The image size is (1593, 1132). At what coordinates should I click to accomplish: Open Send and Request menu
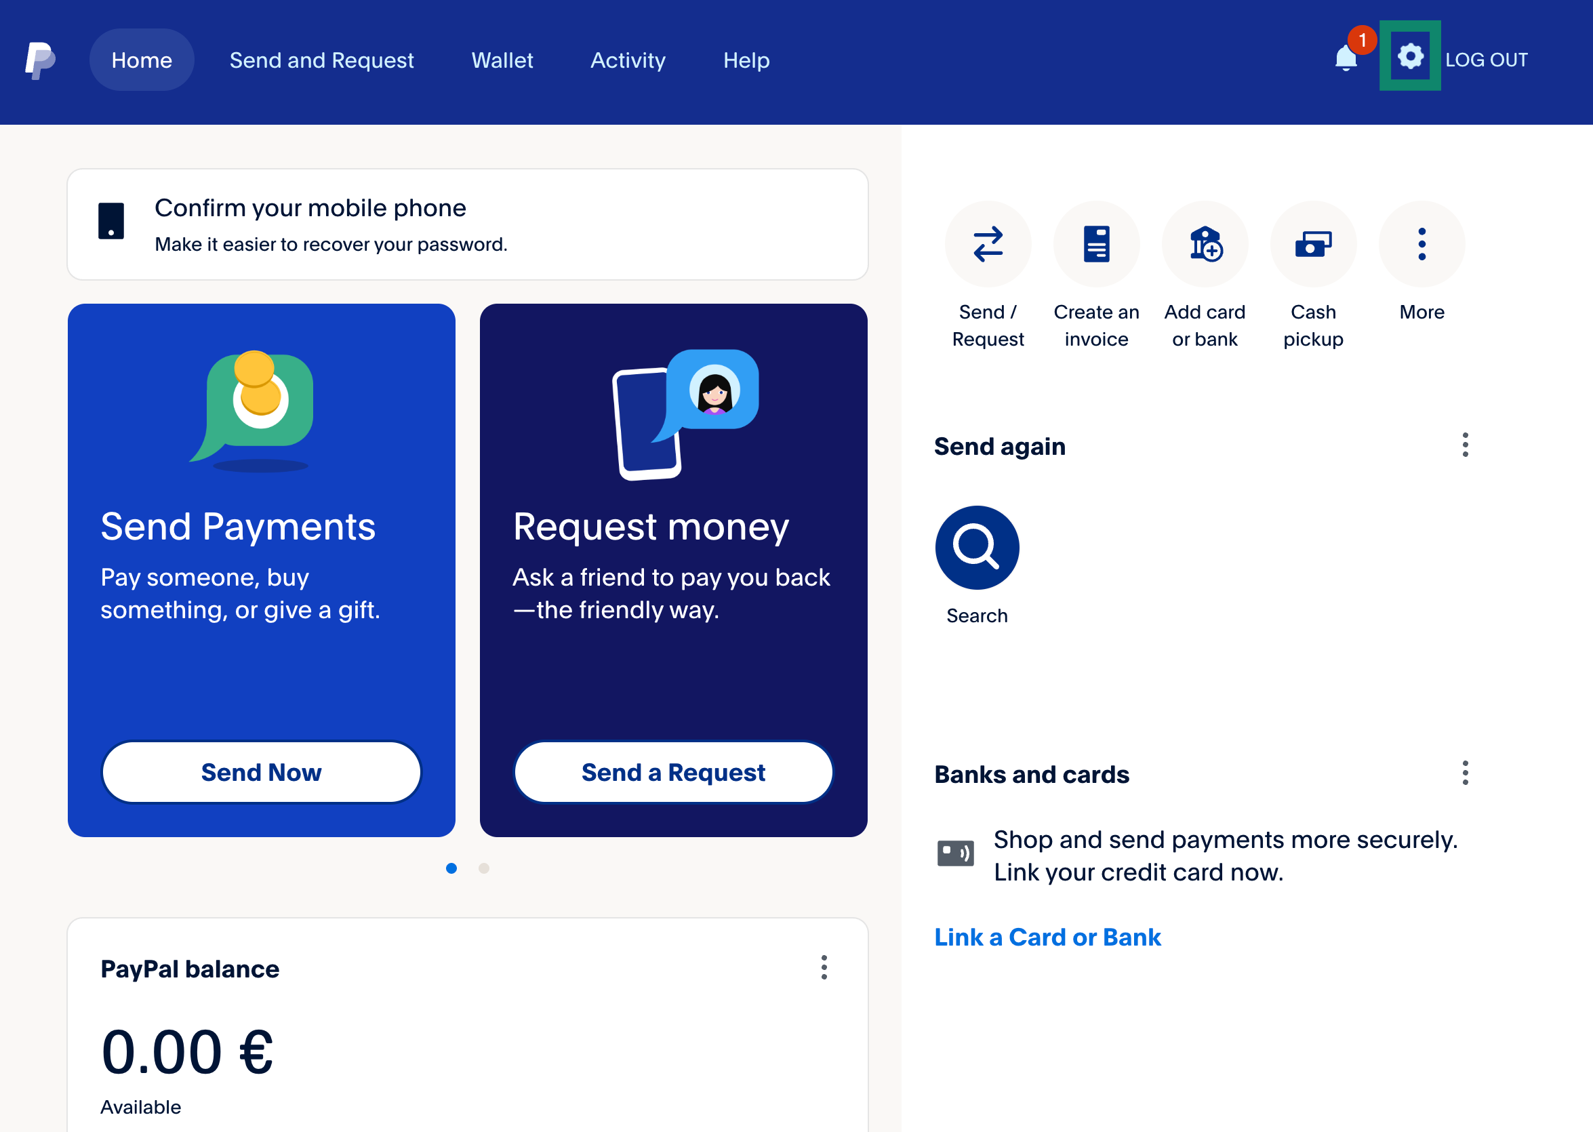[321, 60]
